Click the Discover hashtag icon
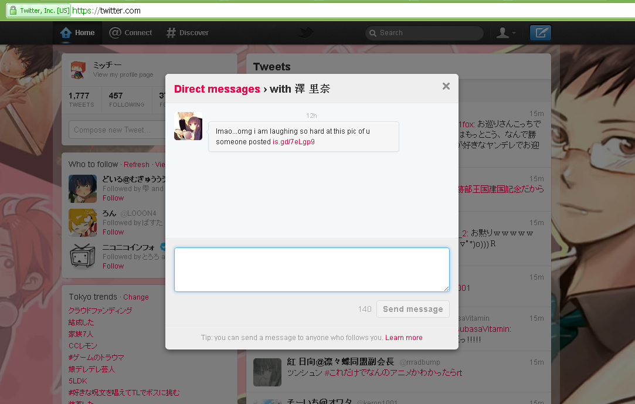Image resolution: width=635 pixels, height=404 pixels. [171, 33]
